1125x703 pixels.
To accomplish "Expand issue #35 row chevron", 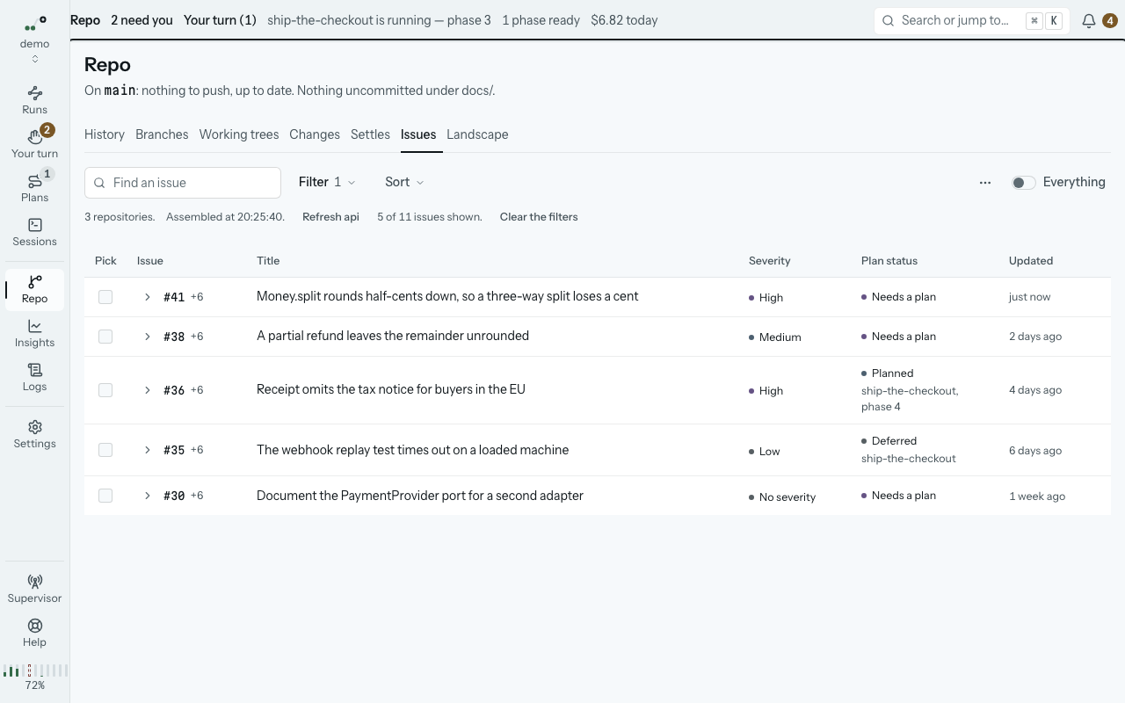I will [x=148, y=450].
